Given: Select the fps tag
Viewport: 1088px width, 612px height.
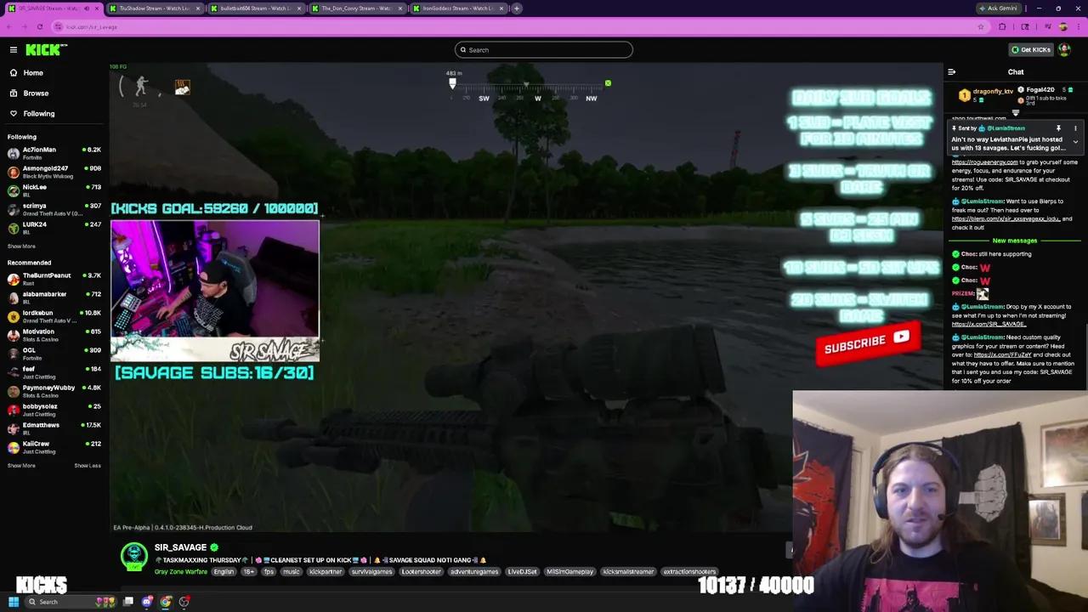Looking at the screenshot, I should tap(269, 572).
